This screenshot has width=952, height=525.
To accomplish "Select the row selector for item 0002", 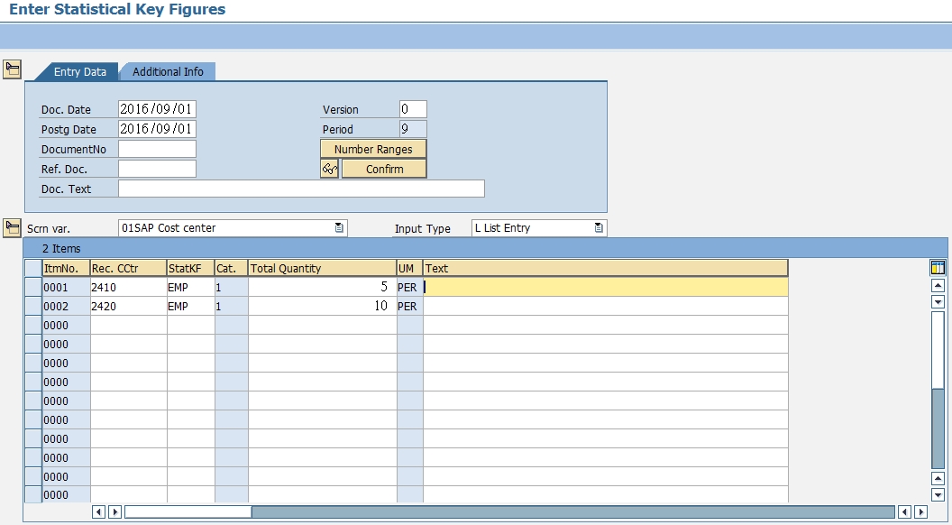I will 38,305.
